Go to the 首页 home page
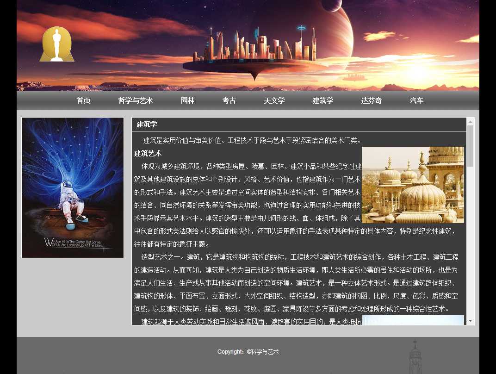This screenshot has width=496, height=374. coord(84,101)
